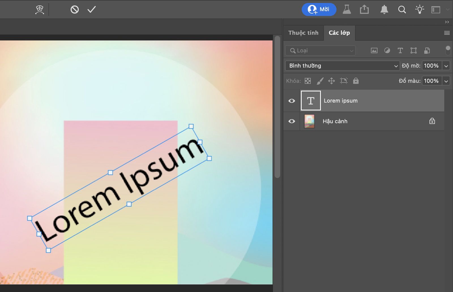Select the Hậu cảnh layer name
This screenshot has height=292, width=453.
coord(335,121)
